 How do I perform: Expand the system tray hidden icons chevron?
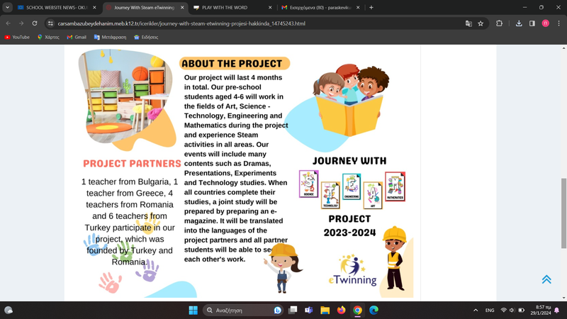[x=476, y=310]
